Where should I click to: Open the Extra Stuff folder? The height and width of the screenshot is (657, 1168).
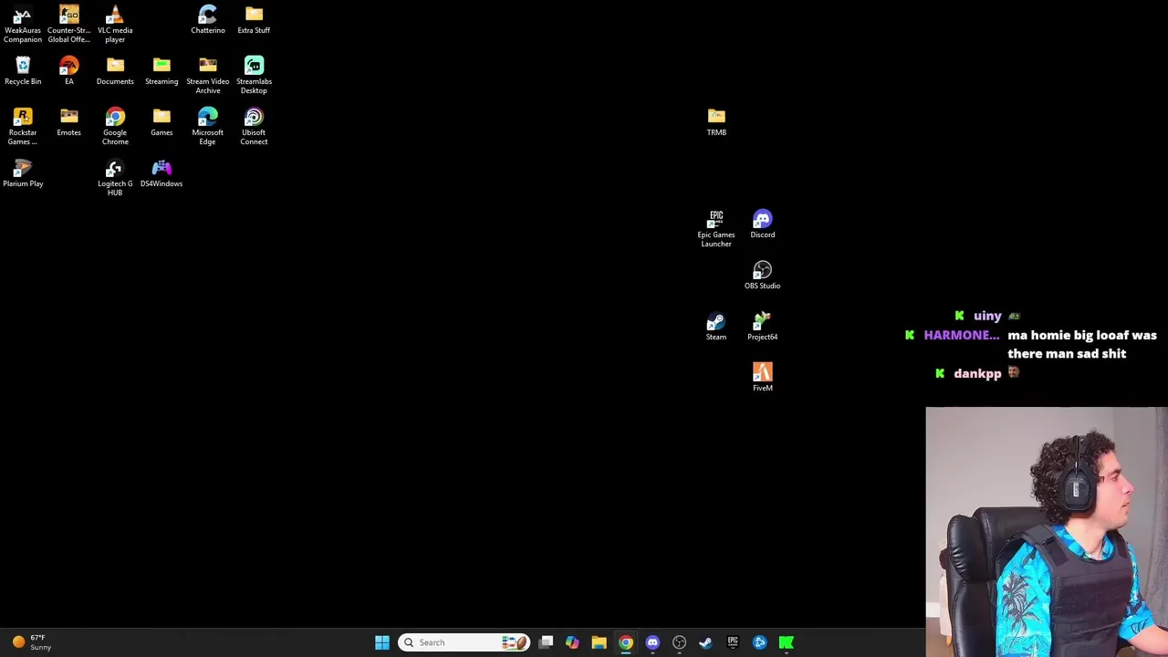coord(254,20)
